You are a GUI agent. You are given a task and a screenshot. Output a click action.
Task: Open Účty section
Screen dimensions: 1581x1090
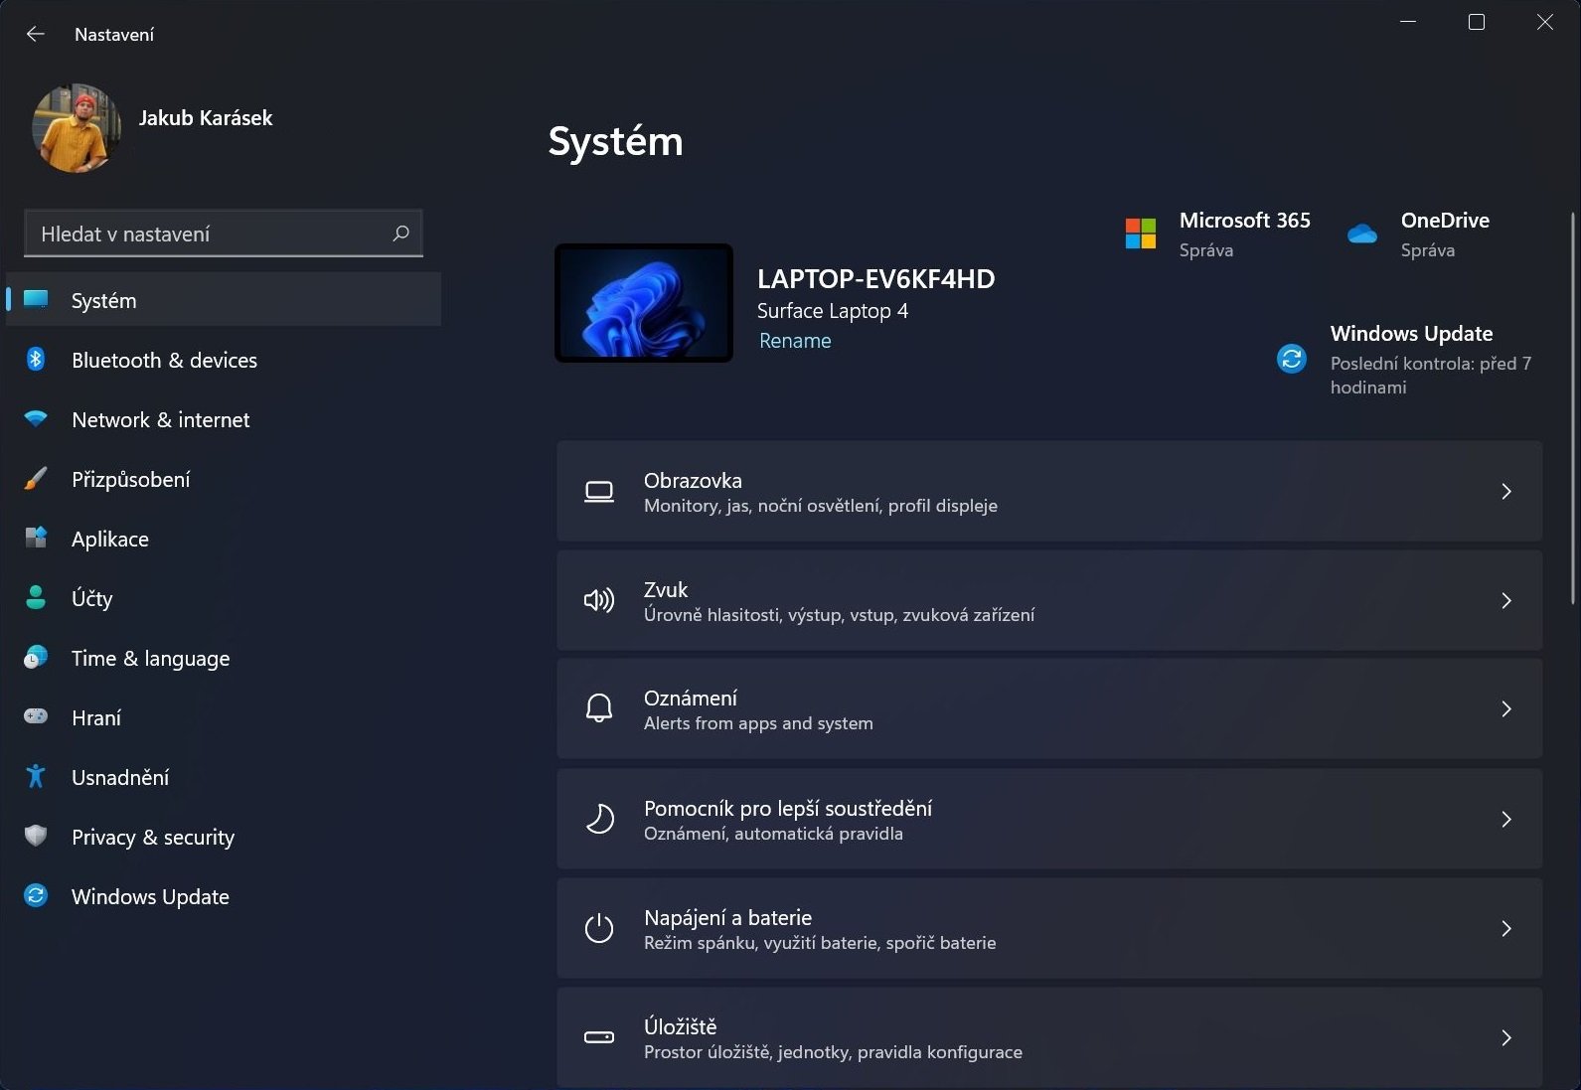[224, 598]
